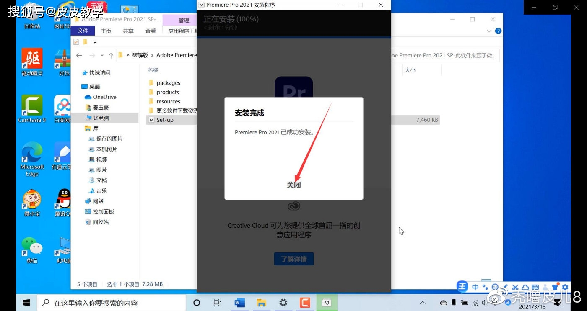587x311 pixels.
Task: Open Task View on taskbar
Action: [217, 303]
